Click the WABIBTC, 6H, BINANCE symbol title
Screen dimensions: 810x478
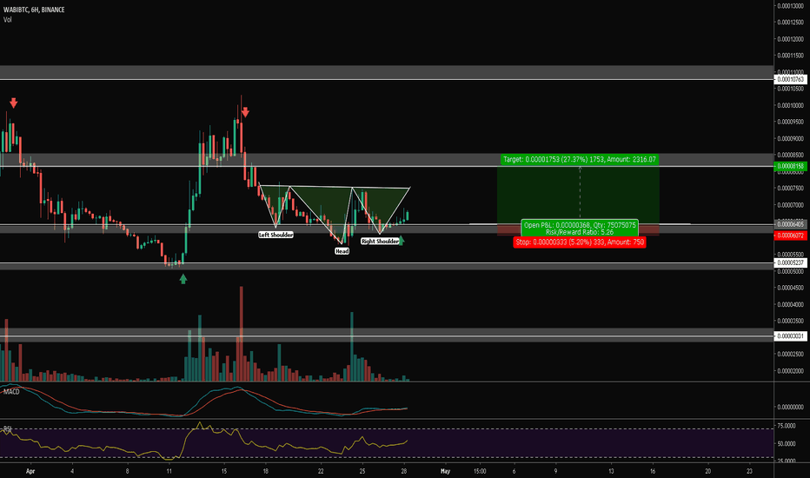pyautogui.click(x=34, y=10)
